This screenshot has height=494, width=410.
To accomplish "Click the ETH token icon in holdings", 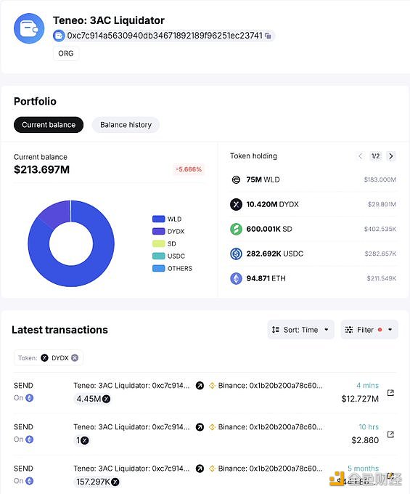I will point(236,278).
